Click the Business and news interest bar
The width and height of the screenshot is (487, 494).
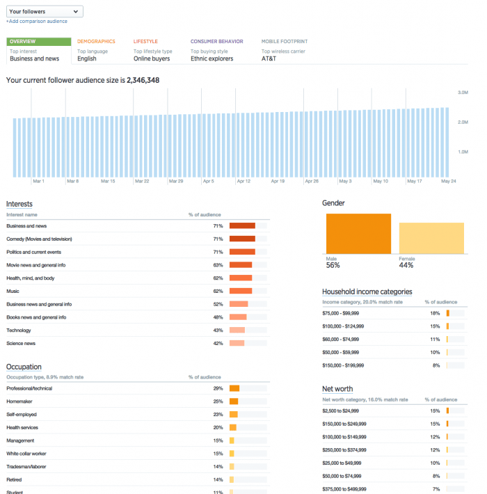coord(242,225)
